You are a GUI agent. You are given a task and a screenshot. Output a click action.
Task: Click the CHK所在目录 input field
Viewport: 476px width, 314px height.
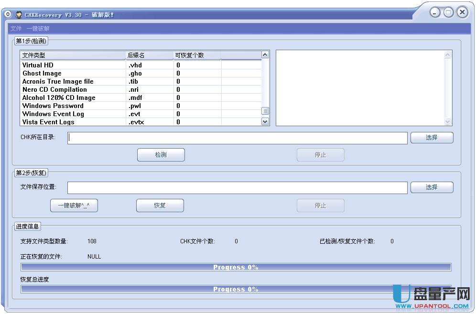coord(237,138)
